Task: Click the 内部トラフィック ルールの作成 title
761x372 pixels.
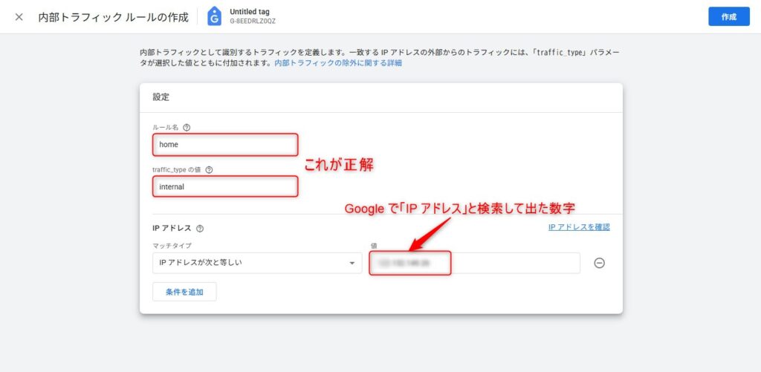Action: 113,18
